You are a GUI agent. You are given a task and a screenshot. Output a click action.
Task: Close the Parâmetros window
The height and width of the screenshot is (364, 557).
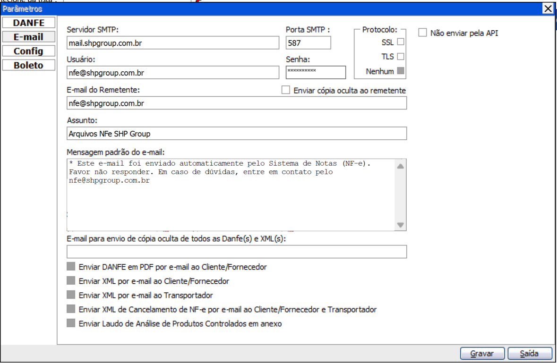[548, 8]
